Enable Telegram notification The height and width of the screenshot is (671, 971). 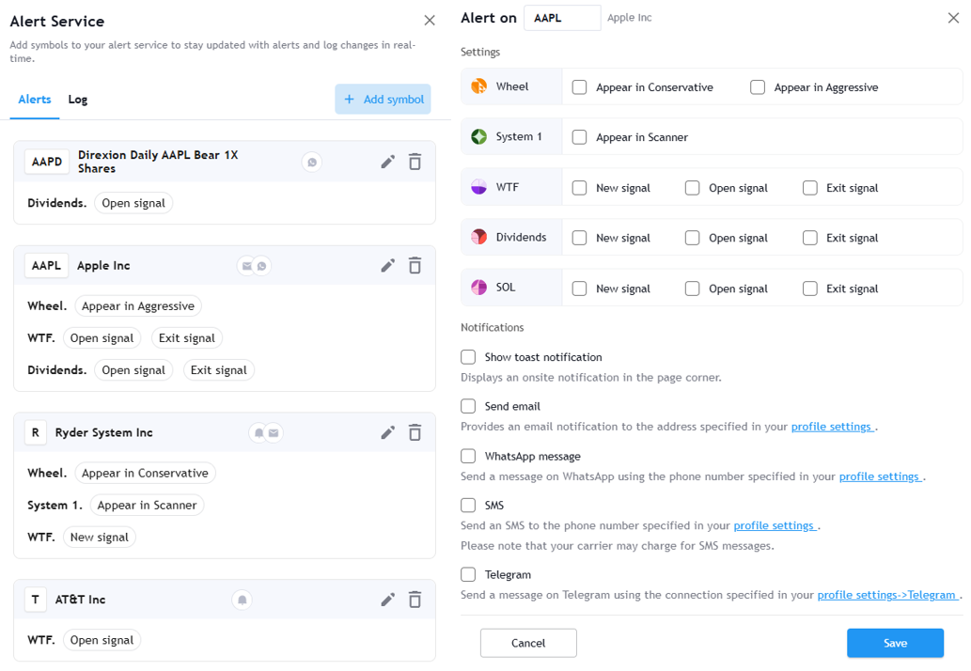click(x=468, y=574)
